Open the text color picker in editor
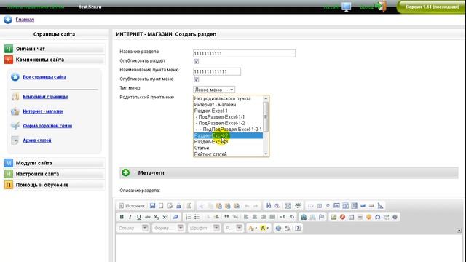Image resolution: width=466 pixels, height=262 pixels. pyautogui.click(x=253, y=228)
